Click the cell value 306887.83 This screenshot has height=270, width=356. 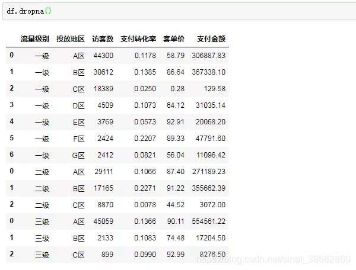[209, 56]
